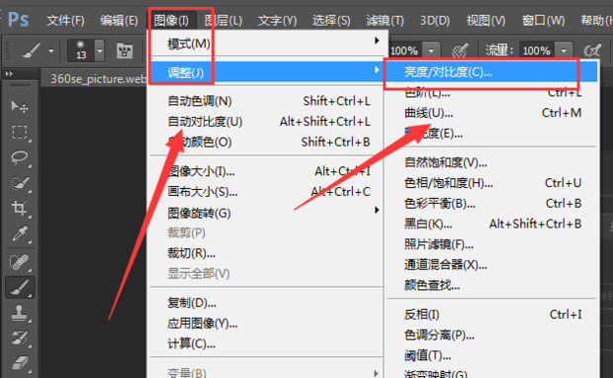Screen dimensions: 613x378
Task: Choose 通道混合器(X)... adjustment
Action: [x=491, y=265]
